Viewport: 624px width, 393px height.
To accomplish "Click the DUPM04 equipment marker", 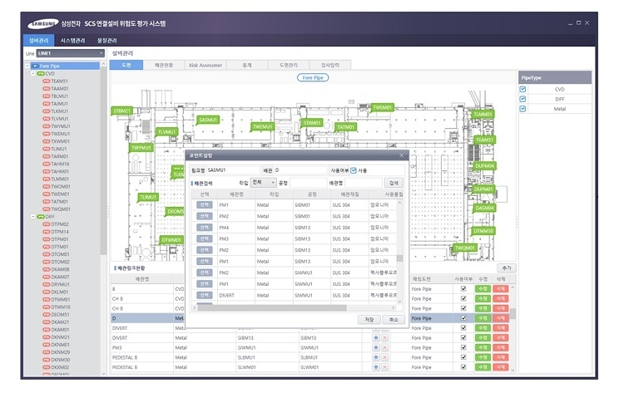I will click(x=484, y=165).
